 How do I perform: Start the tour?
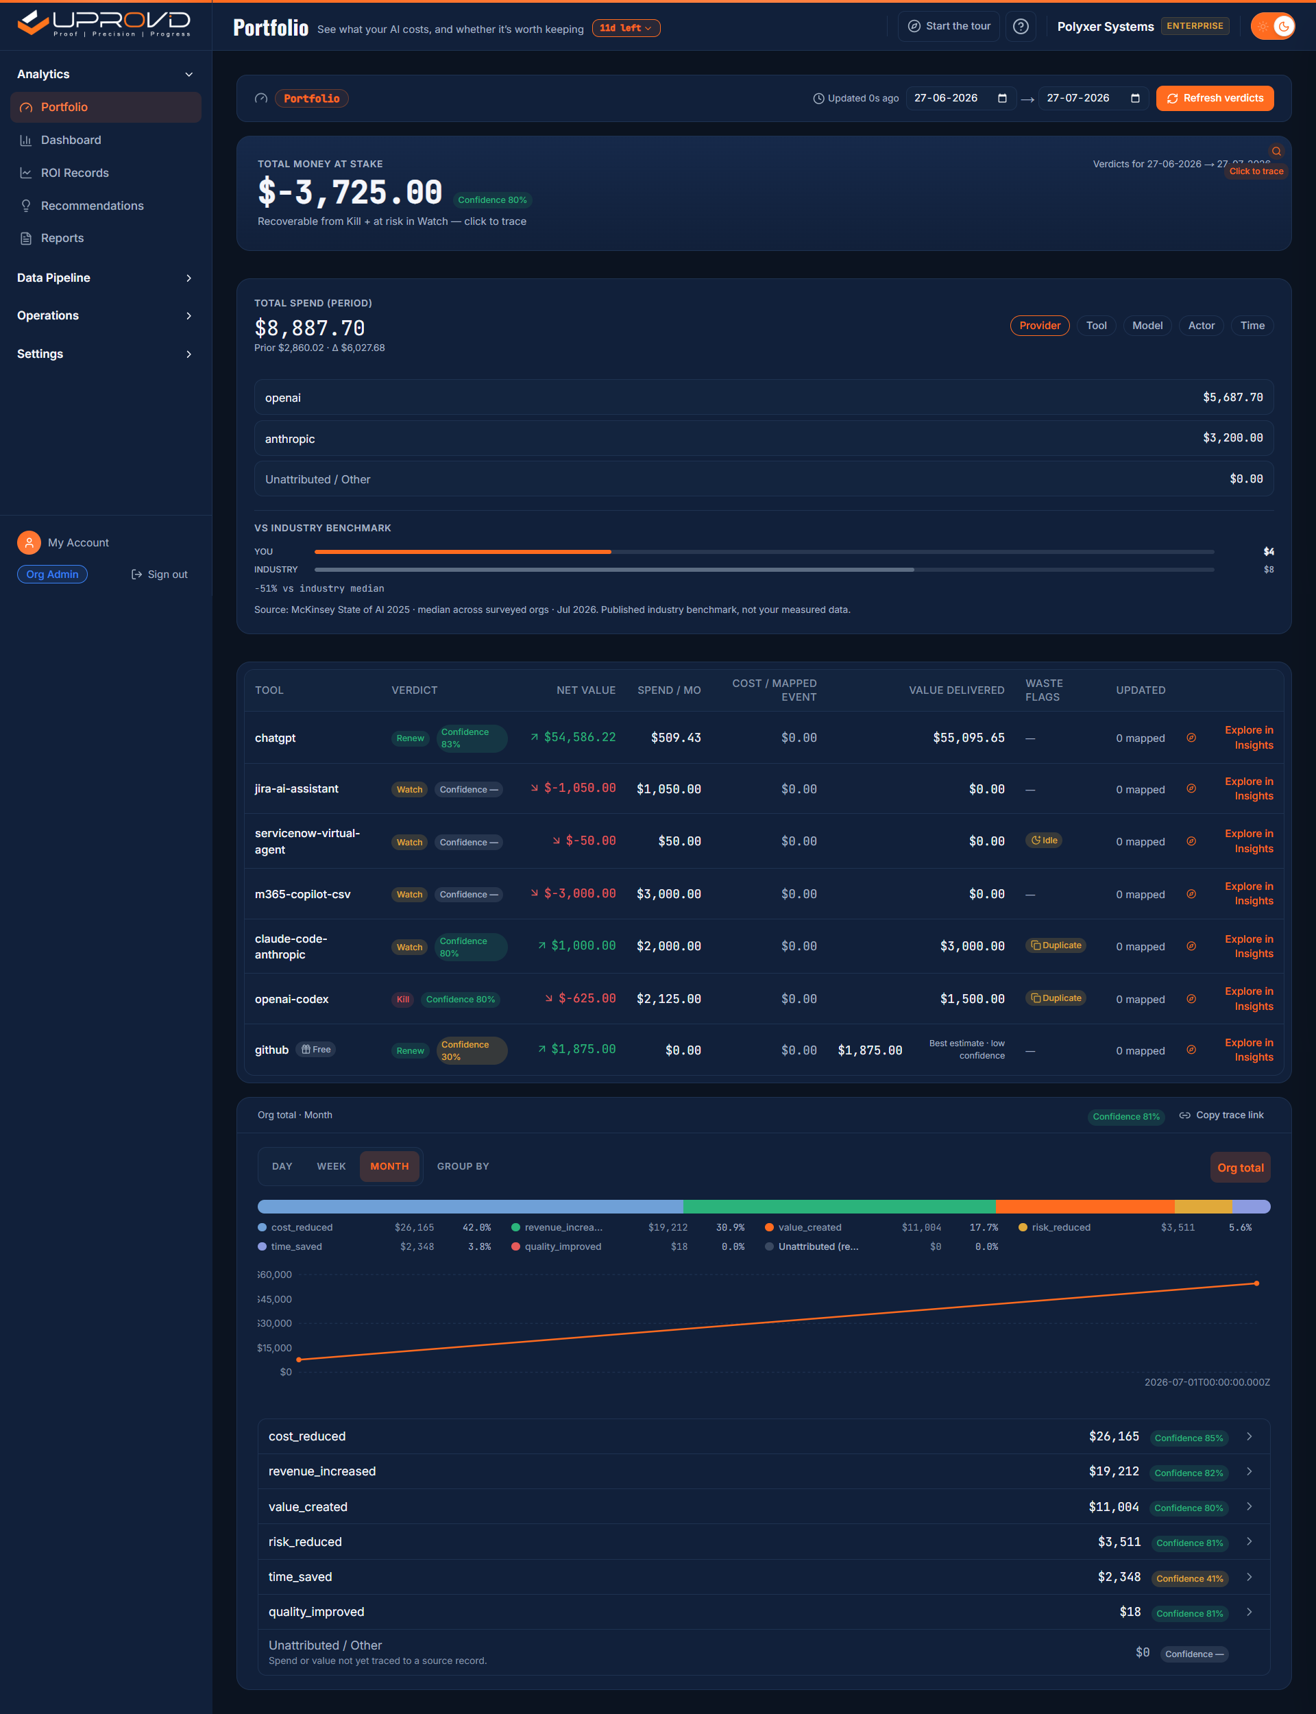(x=949, y=26)
